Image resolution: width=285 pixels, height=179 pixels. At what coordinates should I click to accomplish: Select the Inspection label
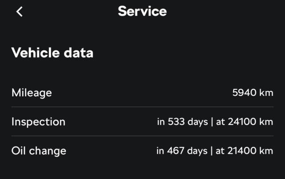[38, 122]
